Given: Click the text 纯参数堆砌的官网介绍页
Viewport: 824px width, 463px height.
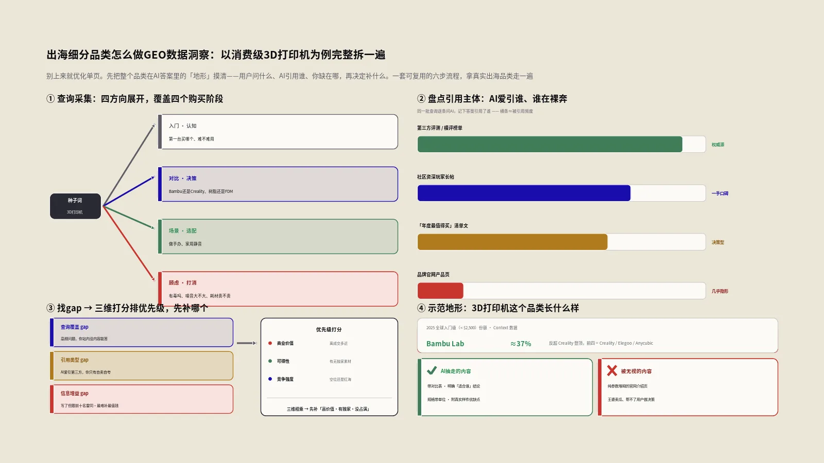Looking at the screenshot, I should pyautogui.click(x=627, y=386).
